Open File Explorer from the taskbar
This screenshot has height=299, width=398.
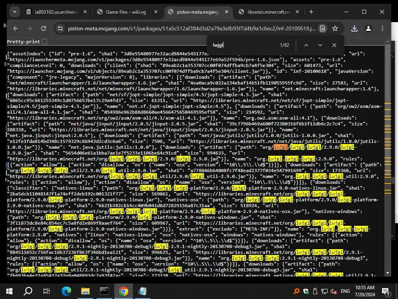pos(86,291)
